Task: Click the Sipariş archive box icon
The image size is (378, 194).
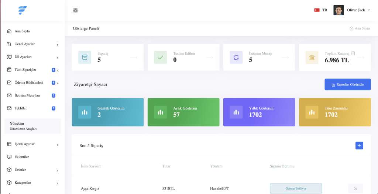Action: pyautogui.click(x=85, y=58)
